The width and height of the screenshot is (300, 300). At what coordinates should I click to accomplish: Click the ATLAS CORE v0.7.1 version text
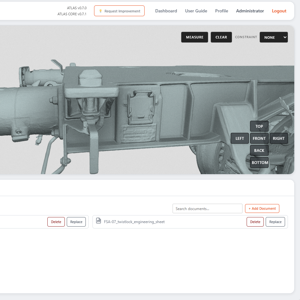click(x=72, y=14)
